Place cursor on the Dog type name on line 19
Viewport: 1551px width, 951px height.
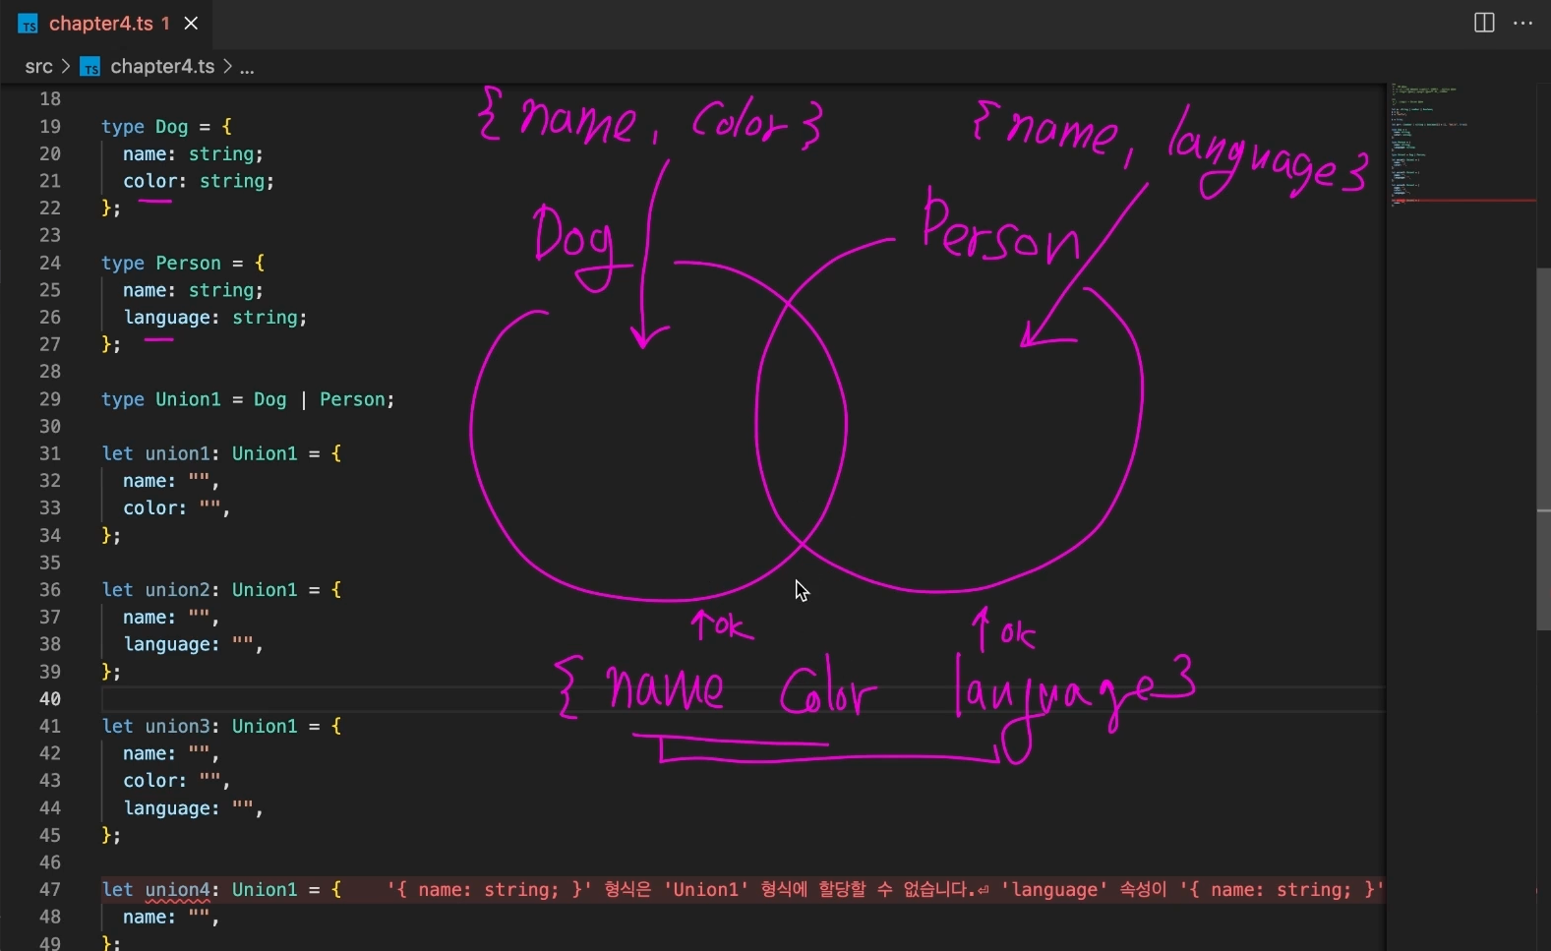pyautogui.click(x=171, y=127)
